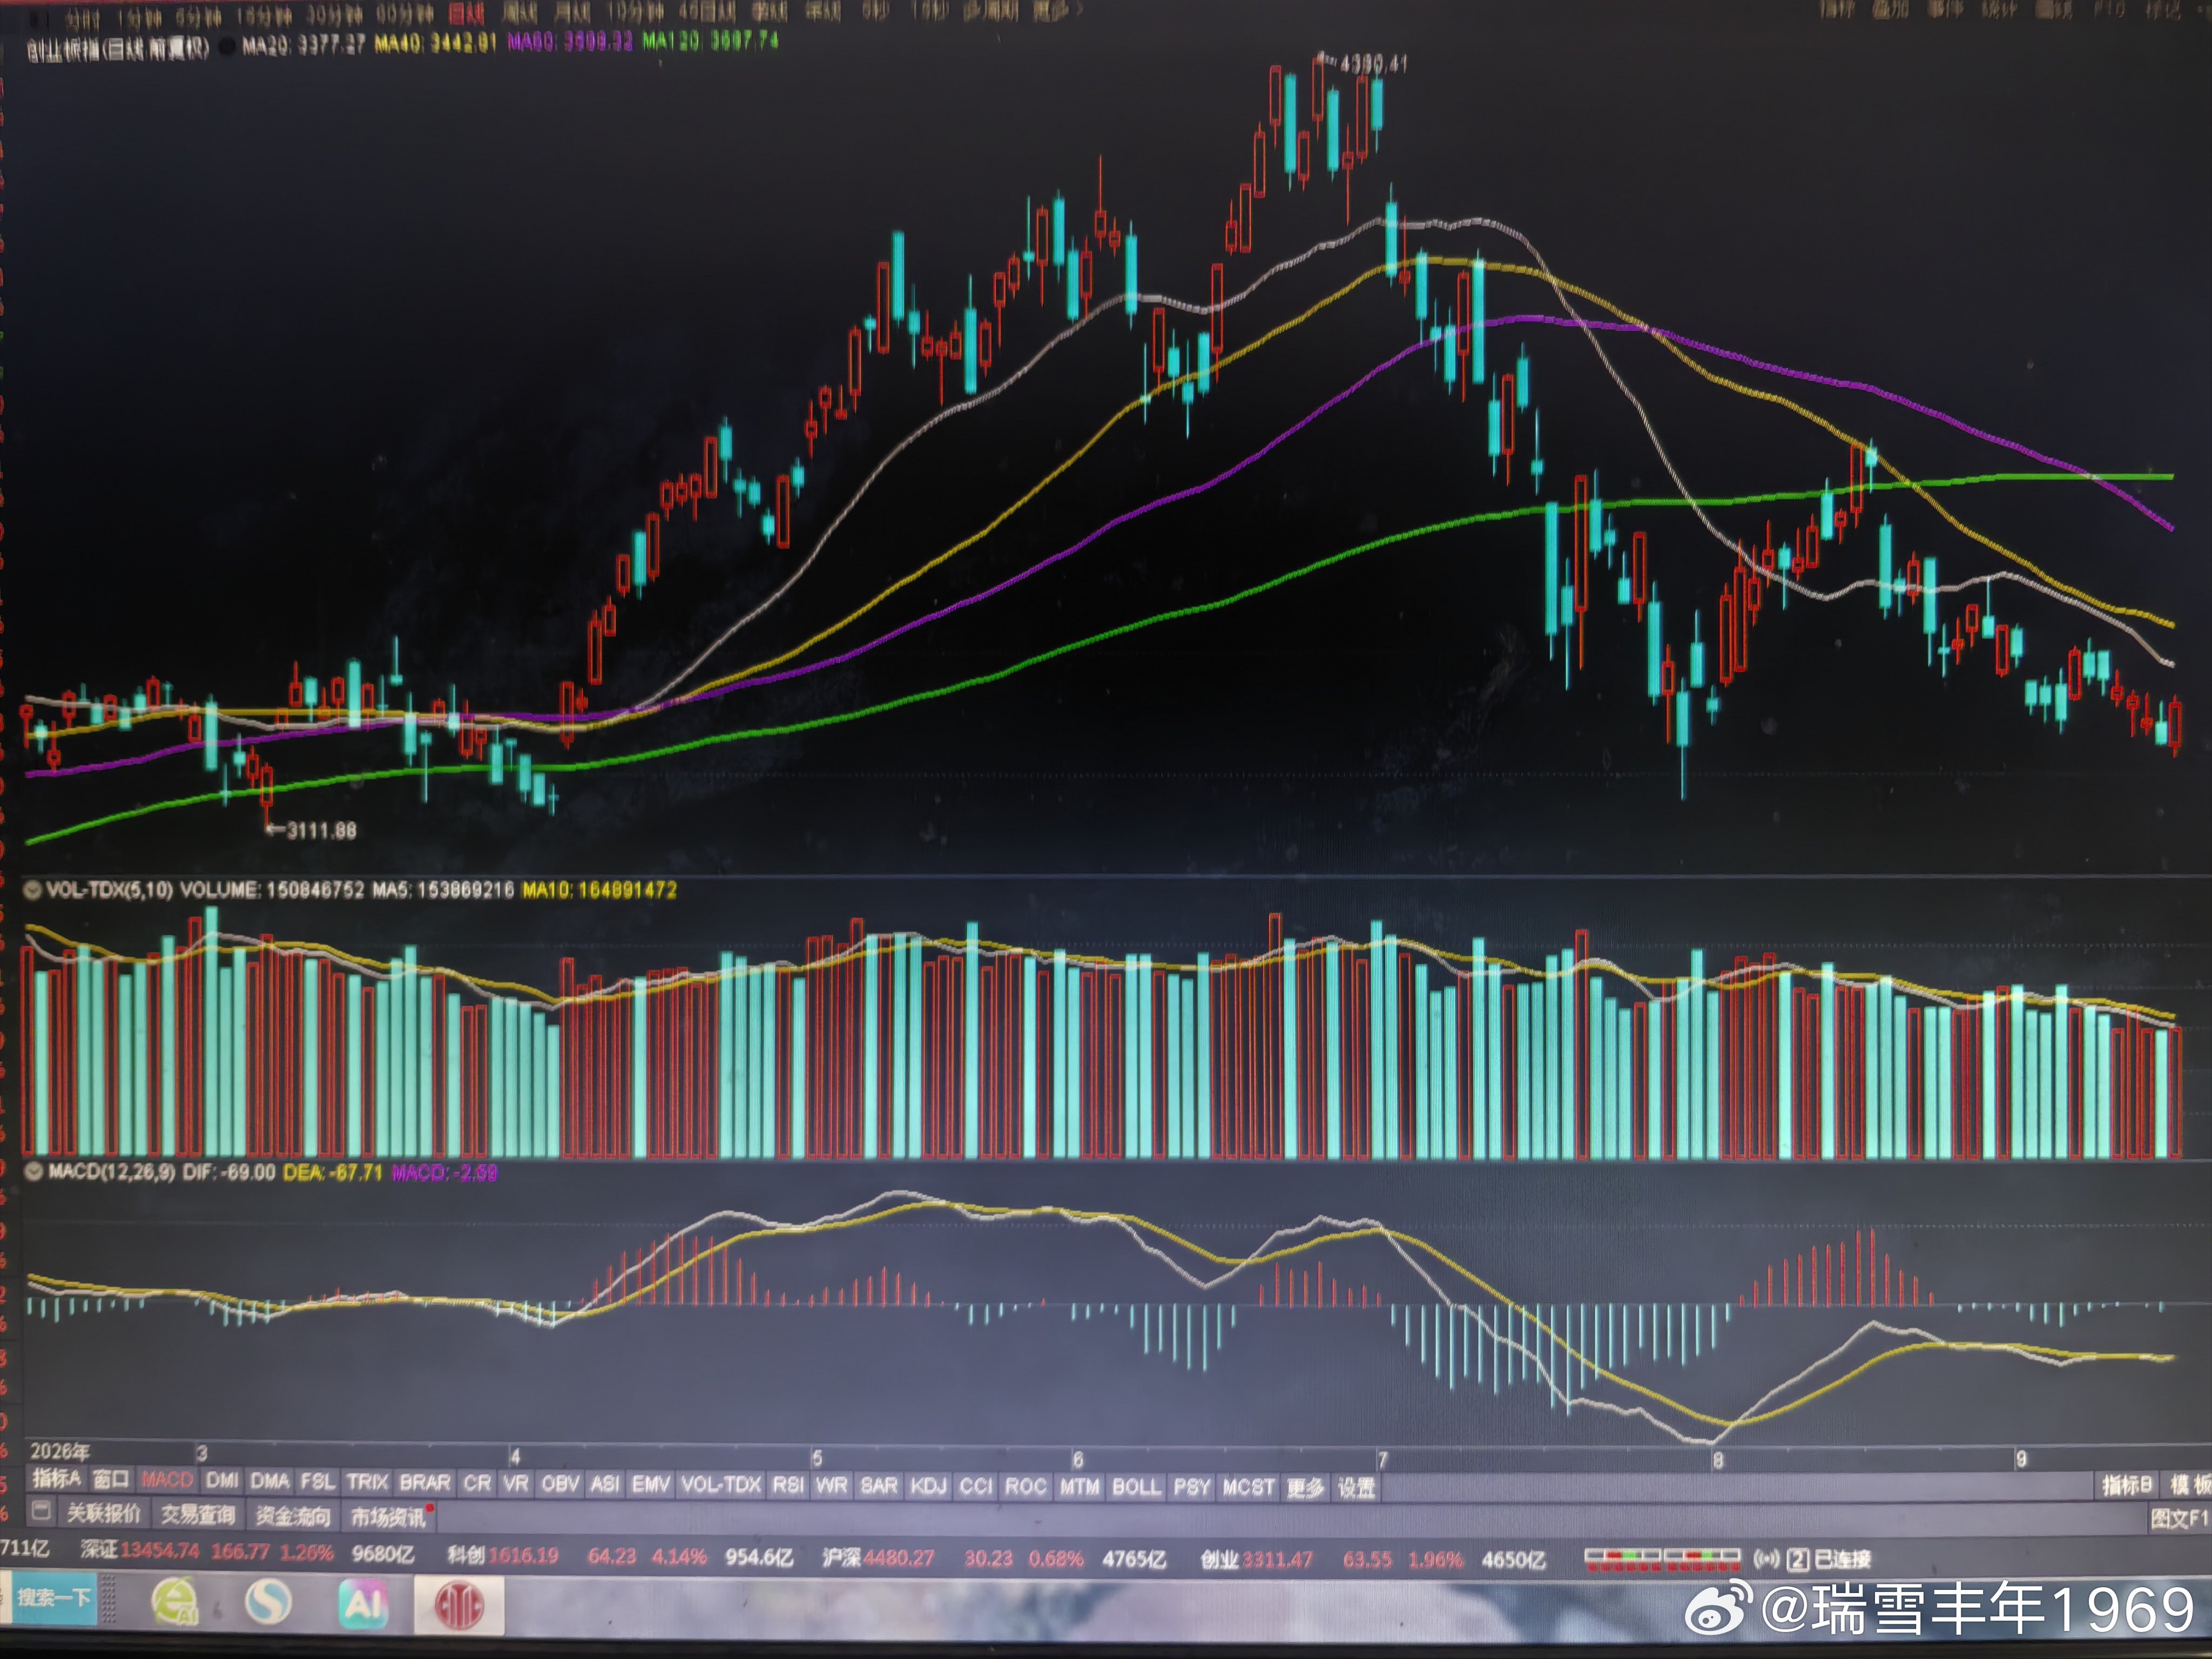Select the BOLL indicator tab

pos(1137,1487)
